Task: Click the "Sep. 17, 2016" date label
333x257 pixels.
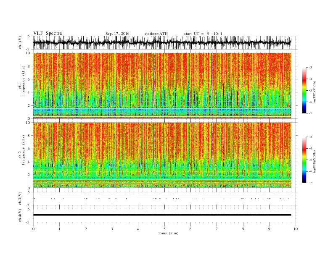Action: point(117,34)
